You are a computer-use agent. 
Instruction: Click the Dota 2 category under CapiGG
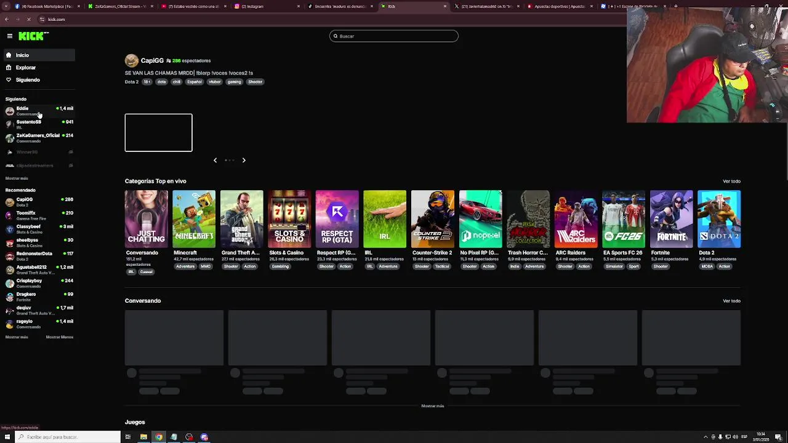[131, 82]
